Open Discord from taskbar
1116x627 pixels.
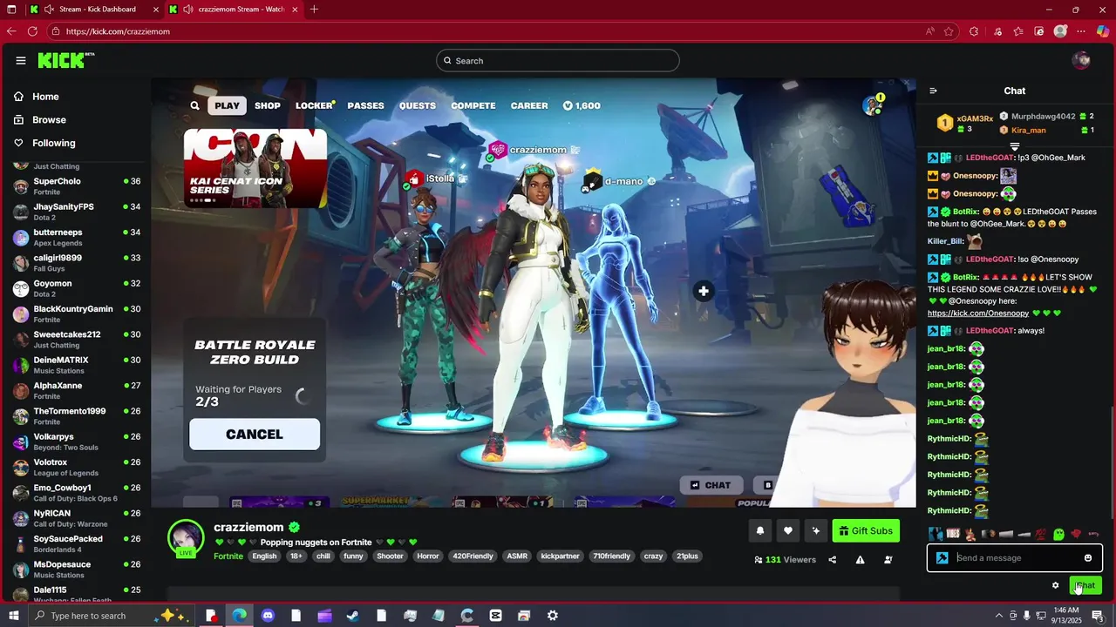[x=268, y=616]
